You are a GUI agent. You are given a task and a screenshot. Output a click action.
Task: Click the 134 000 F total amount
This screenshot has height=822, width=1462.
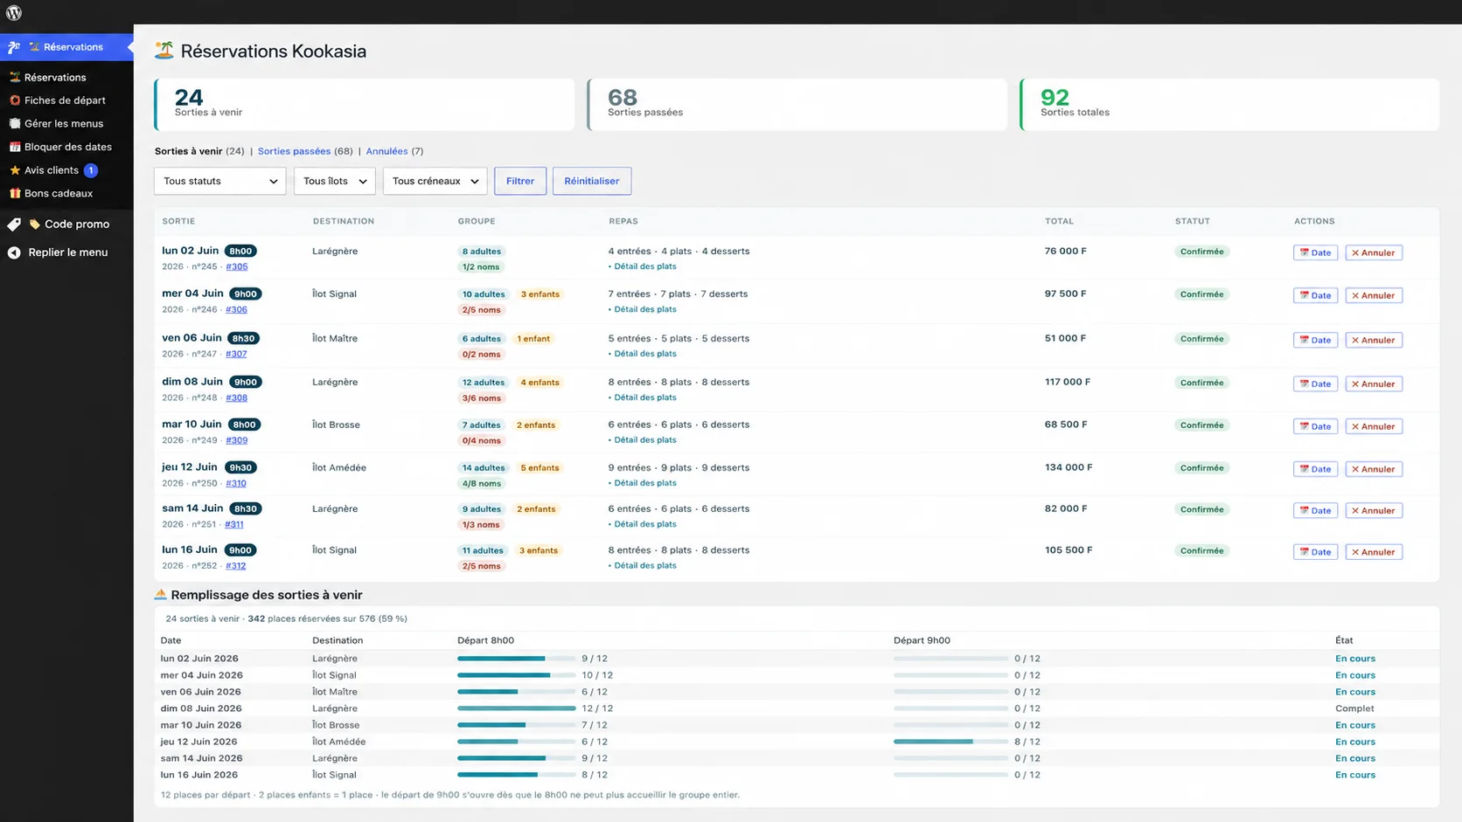tap(1069, 467)
